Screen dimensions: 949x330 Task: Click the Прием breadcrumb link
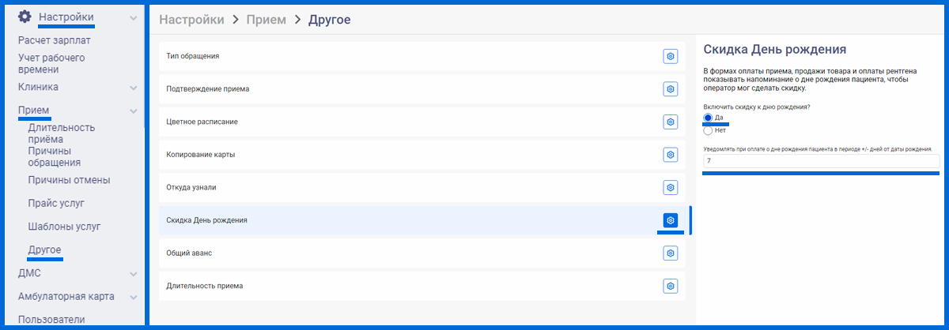pyautogui.click(x=266, y=19)
